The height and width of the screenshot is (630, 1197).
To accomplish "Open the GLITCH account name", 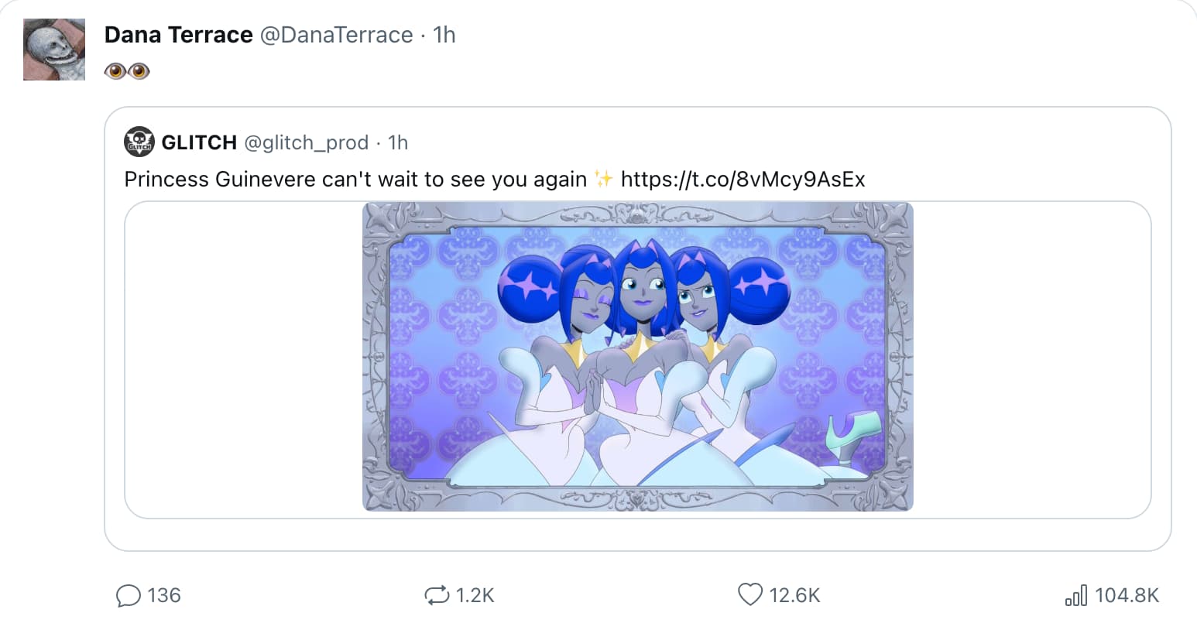I will click(199, 142).
